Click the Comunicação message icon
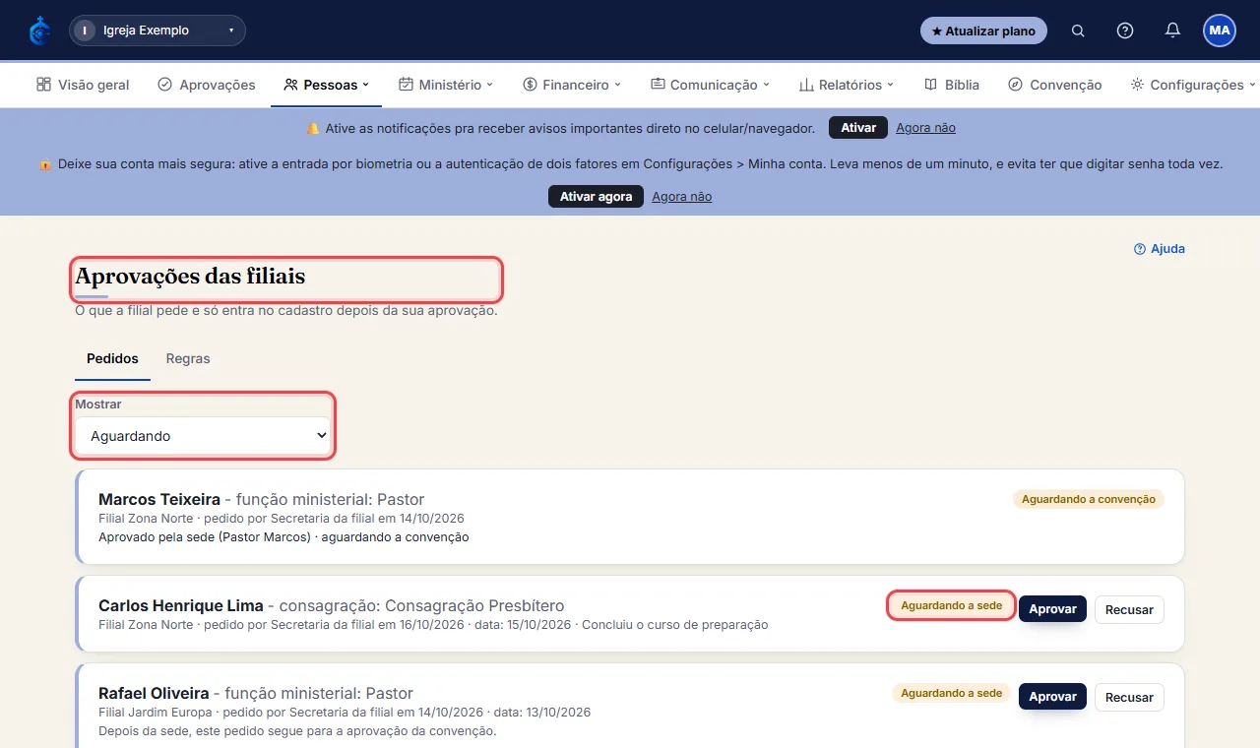This screenshot has width=1260, height=748. tap(658, 85)
